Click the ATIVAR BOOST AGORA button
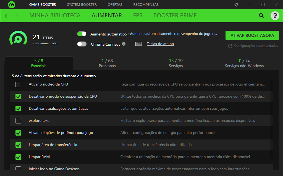 coord(252,35)
